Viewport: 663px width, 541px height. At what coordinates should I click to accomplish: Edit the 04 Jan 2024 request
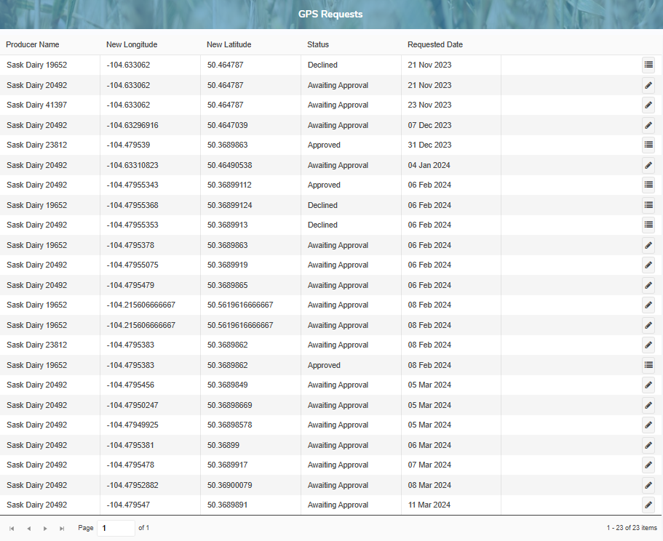[648, 165]
